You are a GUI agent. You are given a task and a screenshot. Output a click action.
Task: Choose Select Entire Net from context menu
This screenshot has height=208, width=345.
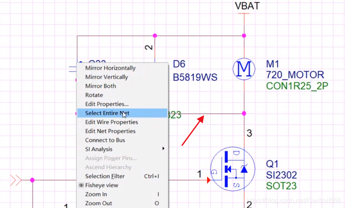107,113
